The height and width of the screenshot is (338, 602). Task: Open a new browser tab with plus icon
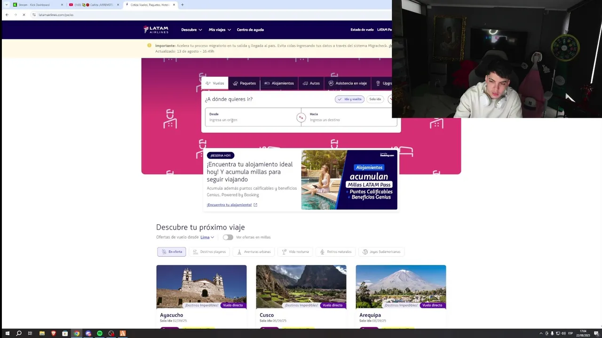(x=182, y=5)
